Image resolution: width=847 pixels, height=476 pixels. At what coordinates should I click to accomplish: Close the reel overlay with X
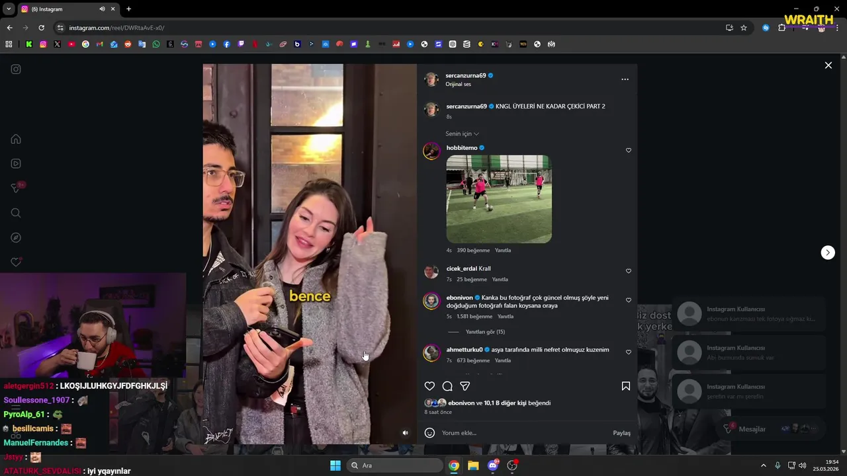coord(828,65)
